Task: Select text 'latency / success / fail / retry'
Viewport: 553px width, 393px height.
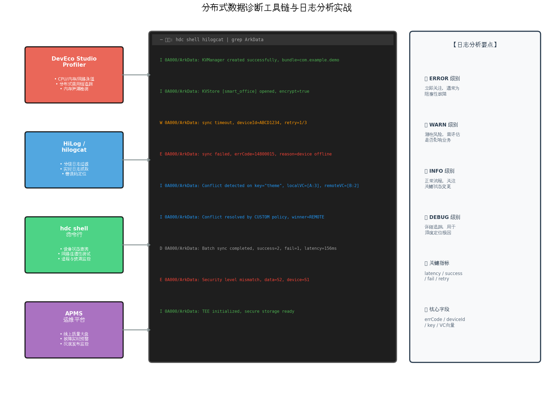Action: click(x=443, y=276)
